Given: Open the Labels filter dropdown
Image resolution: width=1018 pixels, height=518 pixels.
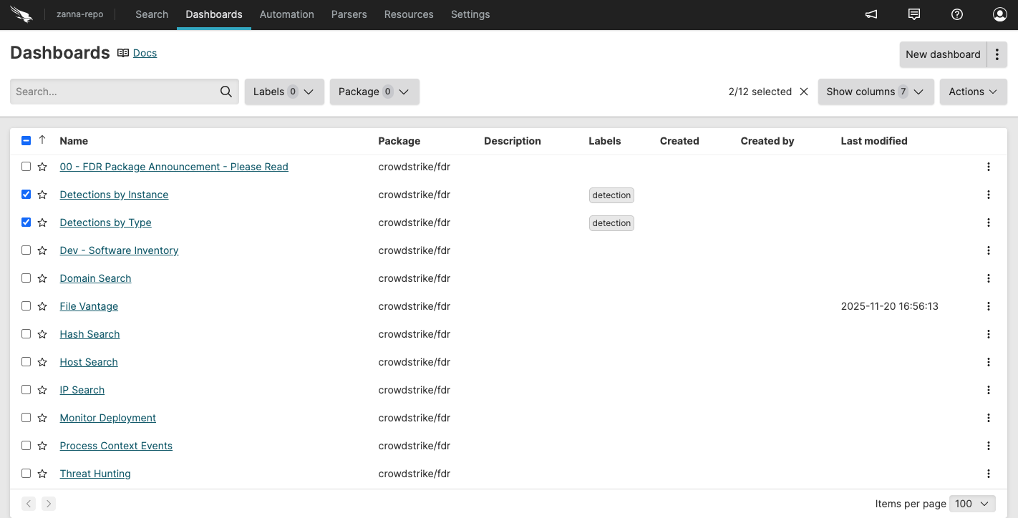Looking at the screenshot, I should [x=283, y=92].
